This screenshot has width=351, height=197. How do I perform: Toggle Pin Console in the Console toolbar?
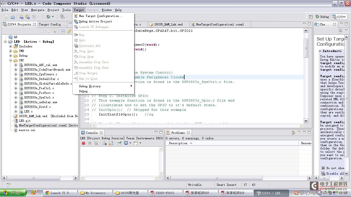pyautogui.click(x=120, y=143)
